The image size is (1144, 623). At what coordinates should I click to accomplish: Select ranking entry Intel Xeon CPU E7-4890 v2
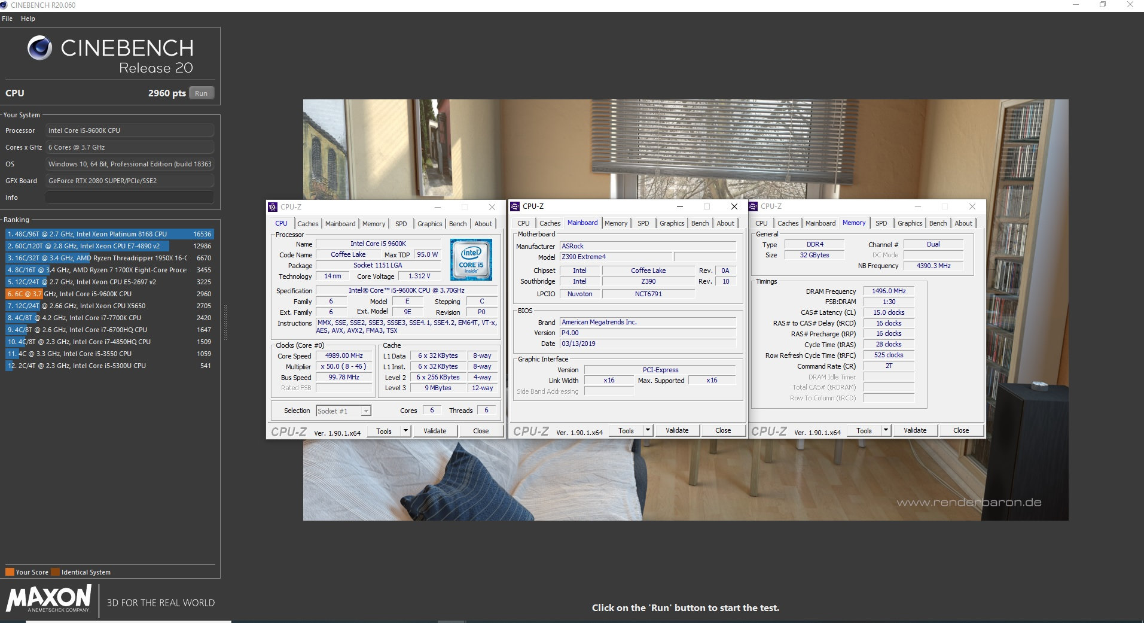[109, 246]
